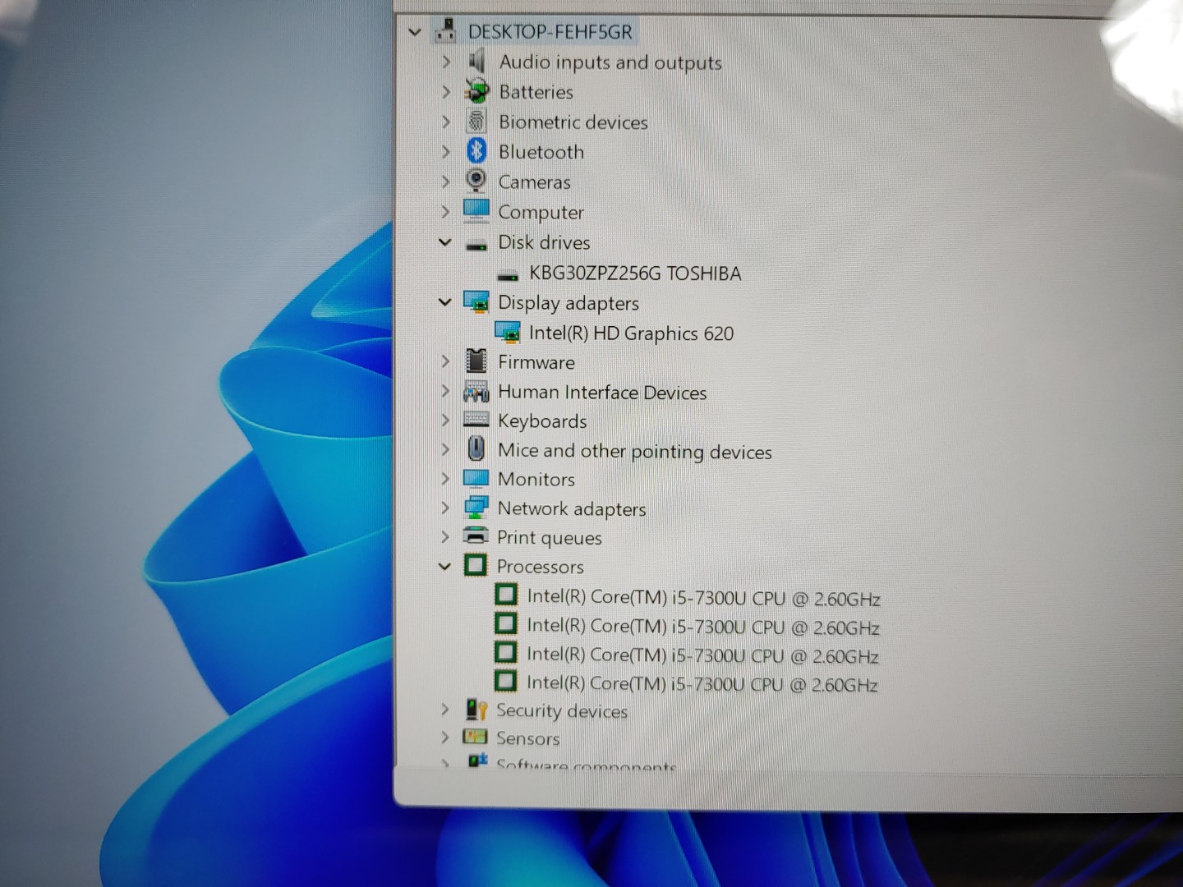Click the Cameras webcam icon
This screenshot has width=1183, height=887.
pyautogui.click(x=476, y=180)
